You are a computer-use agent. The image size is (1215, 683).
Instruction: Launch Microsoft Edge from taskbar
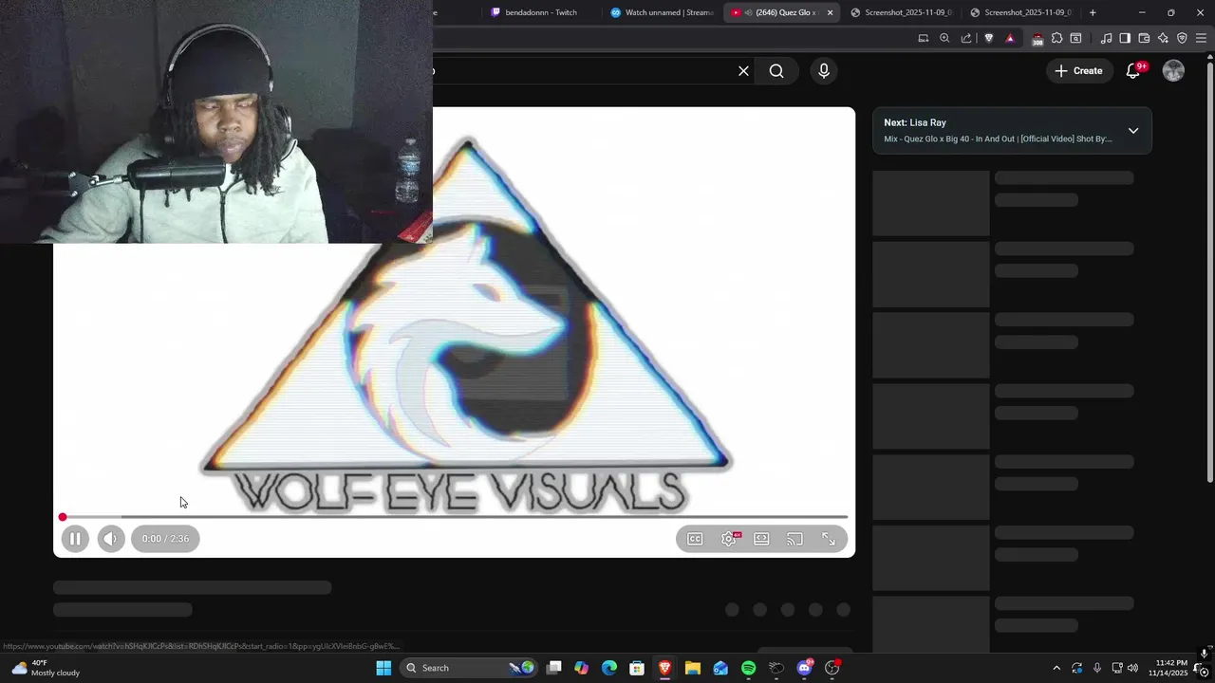point(609,668)
